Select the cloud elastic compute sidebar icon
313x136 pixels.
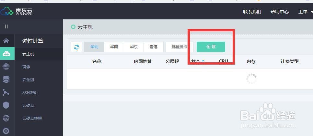[6, 54]
